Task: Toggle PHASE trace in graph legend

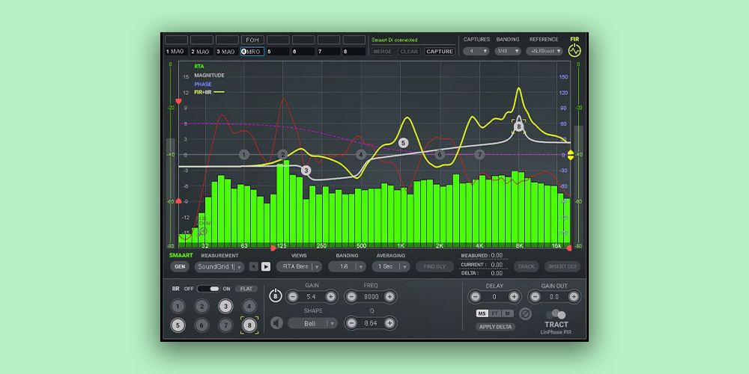Action: click(x=202, y=84)
